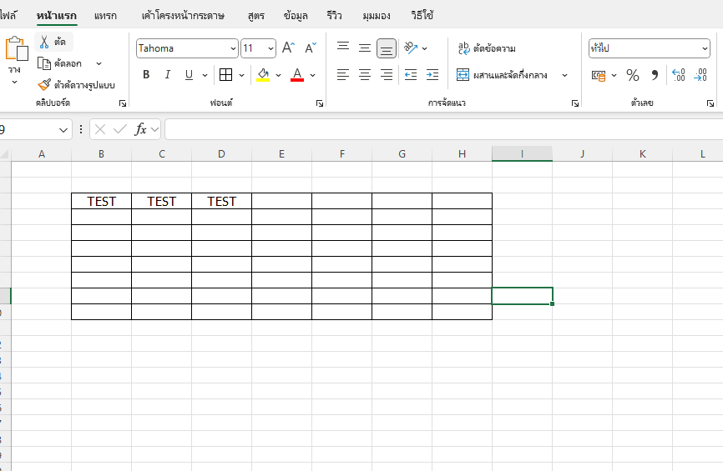Image resolution: width=723 pixels, height=471 pixels.
Task: Click the select-all corner triangle
Action: [x=5, y=153]
